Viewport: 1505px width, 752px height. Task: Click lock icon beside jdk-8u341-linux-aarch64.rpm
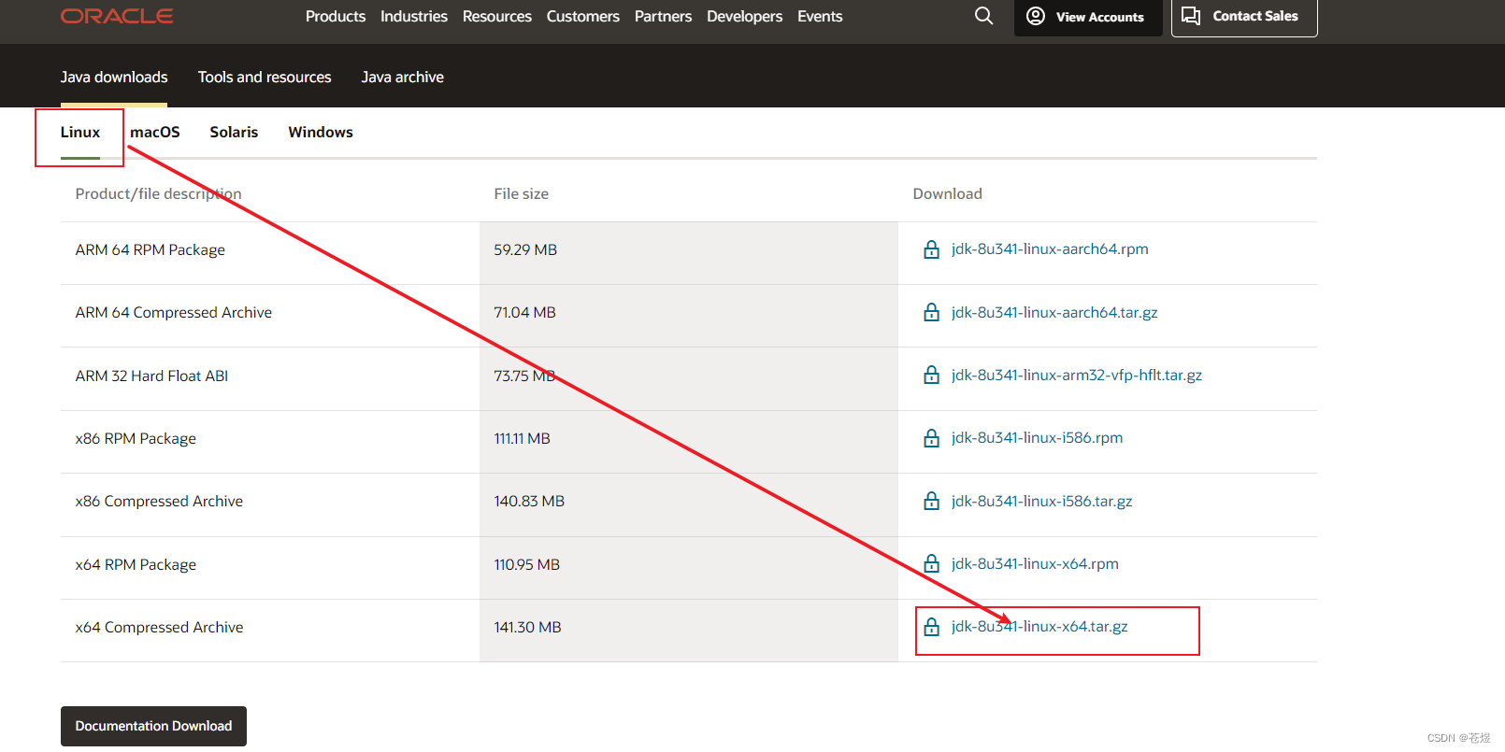[931, 249]
